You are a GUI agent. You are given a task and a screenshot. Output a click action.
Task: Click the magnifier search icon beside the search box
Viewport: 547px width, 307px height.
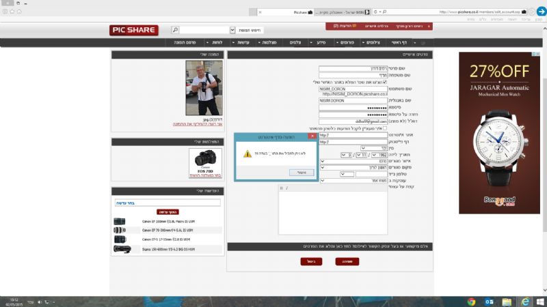(176, 31)
